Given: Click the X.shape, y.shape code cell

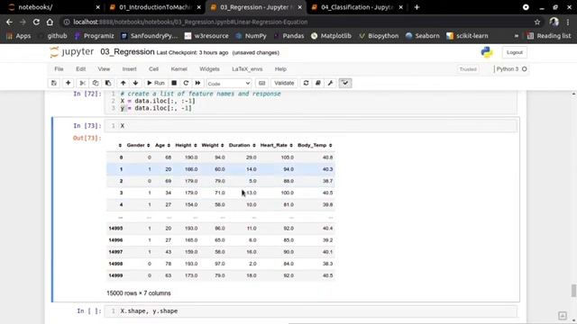Looking at the screenshot, I should click(310, 311).
